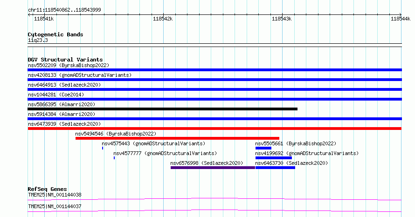This screenshot has height=217, width=415.
Task: Open nsv4577777 (gnomADStructuralVariants) label
Action: pyautogui.click(x=165, y=153)
